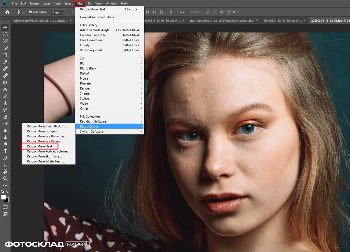Select the Path Selection arrow tool
This screenshot has width=350, height=252.
click(5, 165)
